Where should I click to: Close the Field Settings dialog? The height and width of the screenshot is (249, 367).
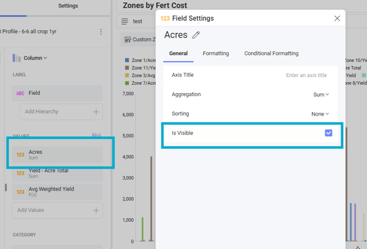[x=337, y=18]
